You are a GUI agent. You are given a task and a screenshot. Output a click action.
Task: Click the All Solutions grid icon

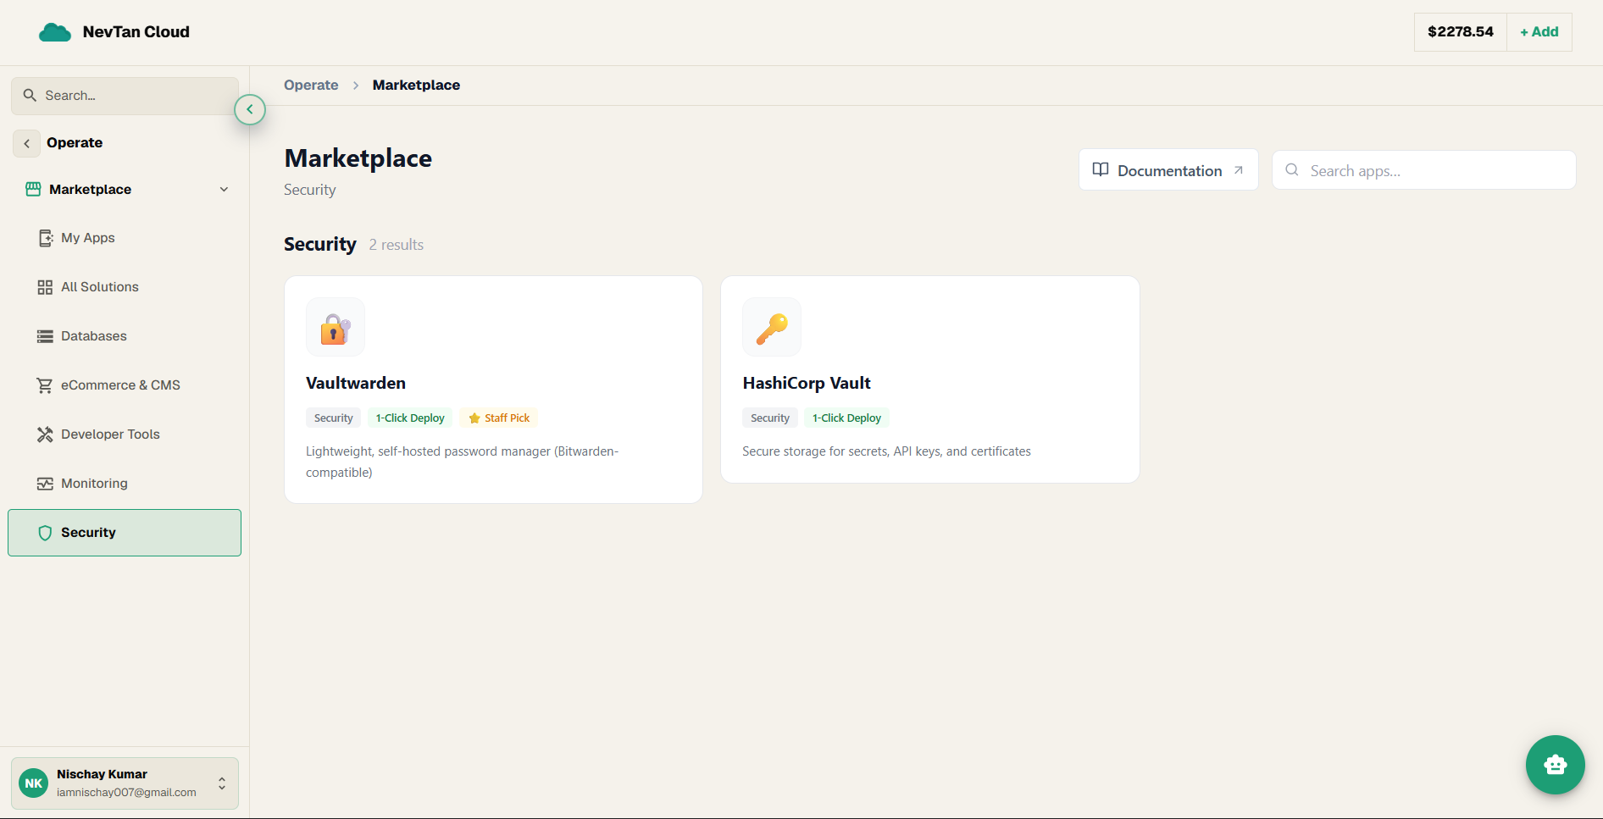click(45, 287)
